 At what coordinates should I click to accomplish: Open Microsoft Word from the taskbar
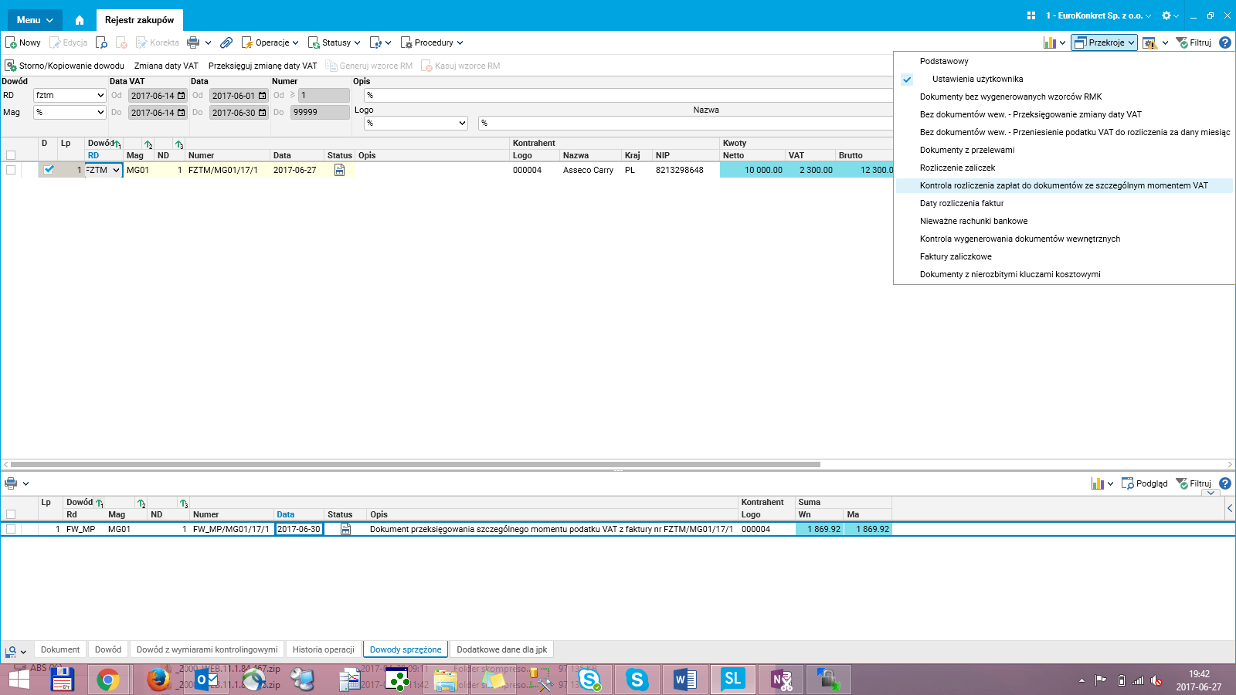click(x=684, y=680)
